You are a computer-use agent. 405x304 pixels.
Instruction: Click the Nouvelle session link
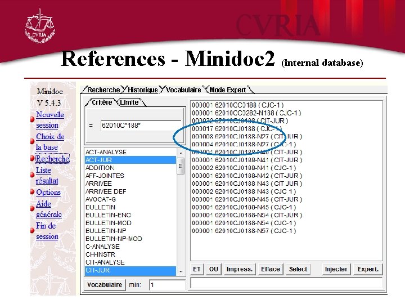[50, 120]
